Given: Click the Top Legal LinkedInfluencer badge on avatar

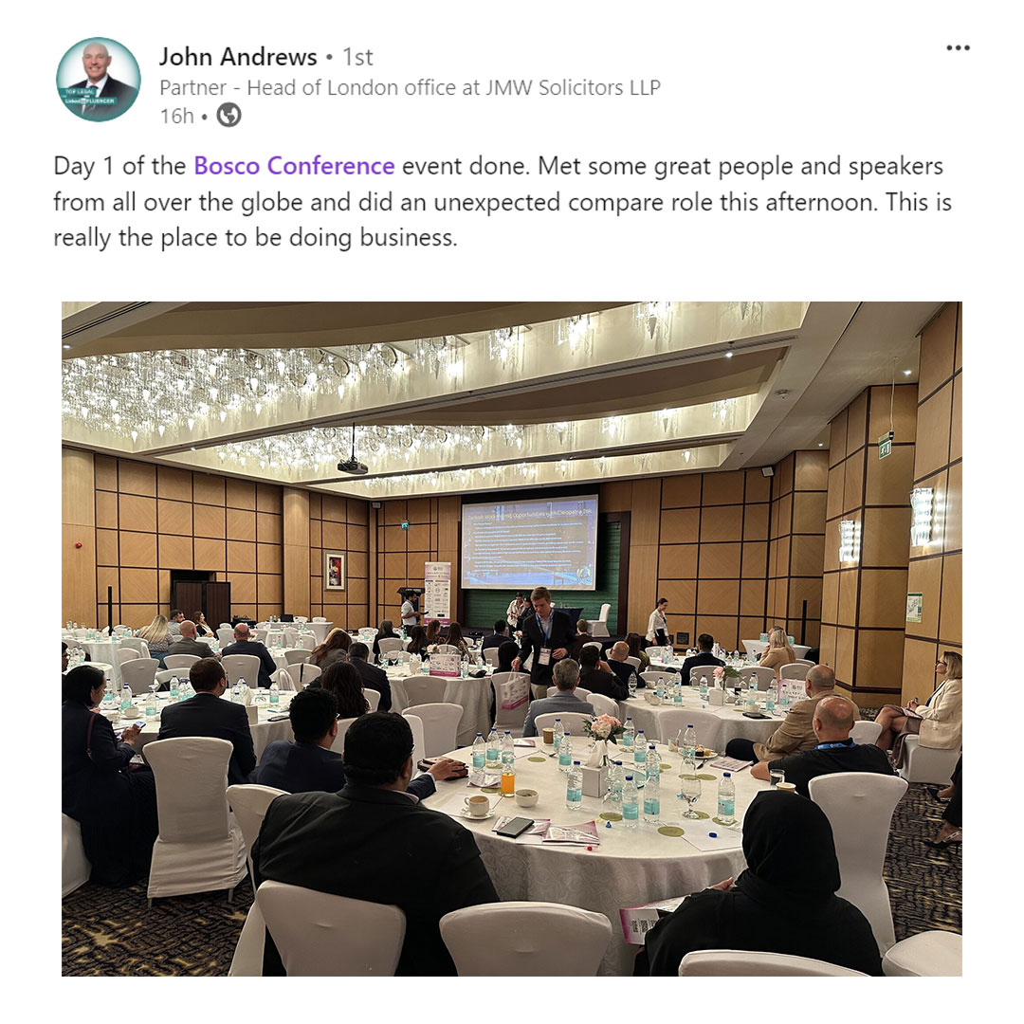Looking at the screenshot, I should pos(89,98).
